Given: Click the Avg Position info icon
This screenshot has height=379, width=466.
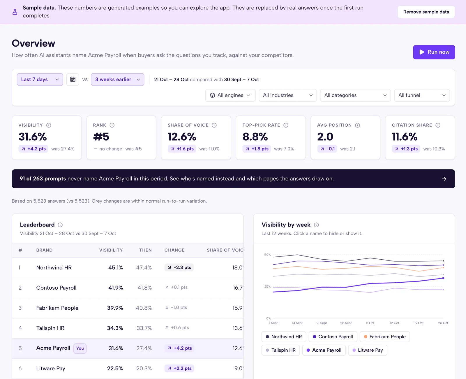Looking at the screenshot, I should 358,125.
